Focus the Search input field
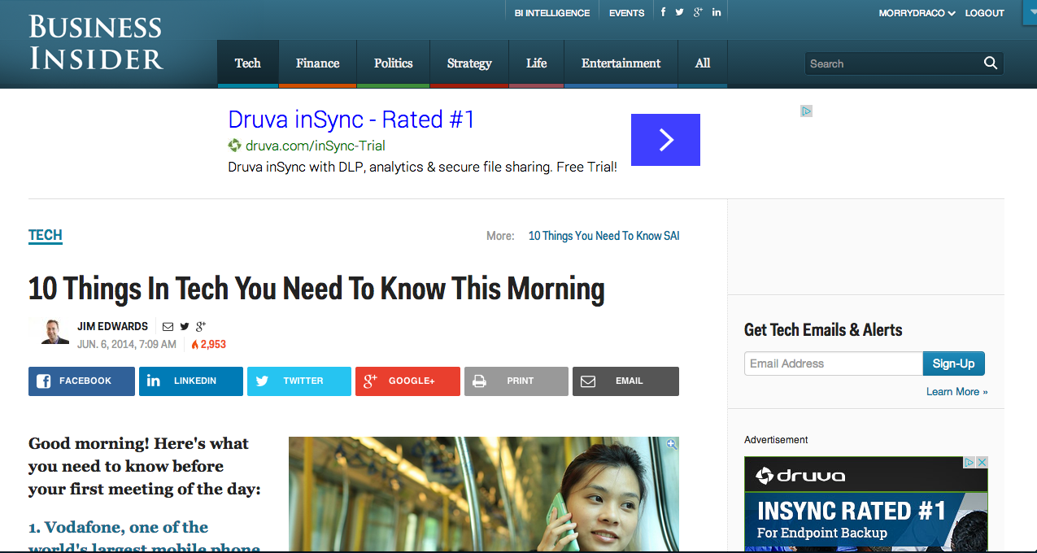The height and width of the screenshot is (553, 1037). [x=895, y=63]
